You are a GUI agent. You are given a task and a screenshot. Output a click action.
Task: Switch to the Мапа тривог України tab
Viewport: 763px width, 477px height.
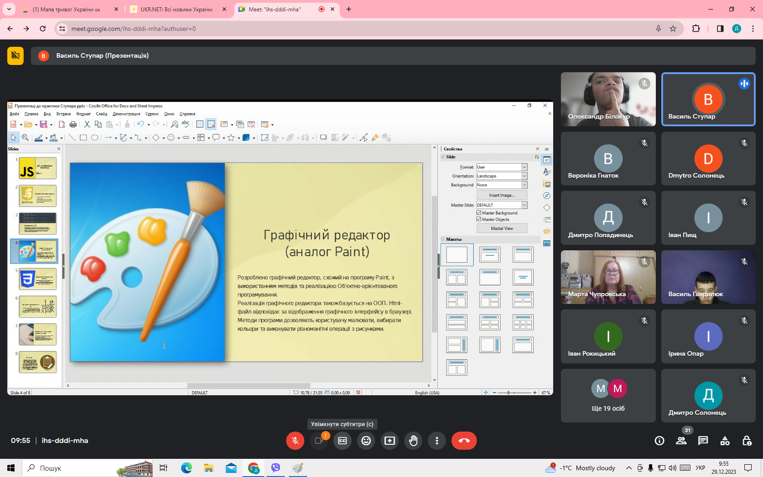[66, 9]
